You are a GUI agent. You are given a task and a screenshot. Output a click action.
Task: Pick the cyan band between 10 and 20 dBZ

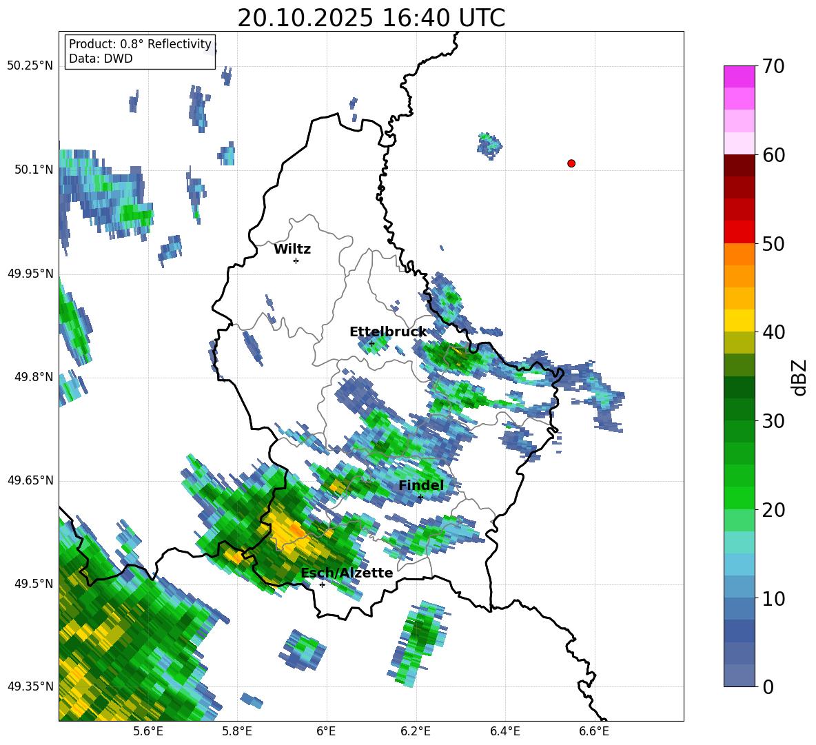point(739,542)
